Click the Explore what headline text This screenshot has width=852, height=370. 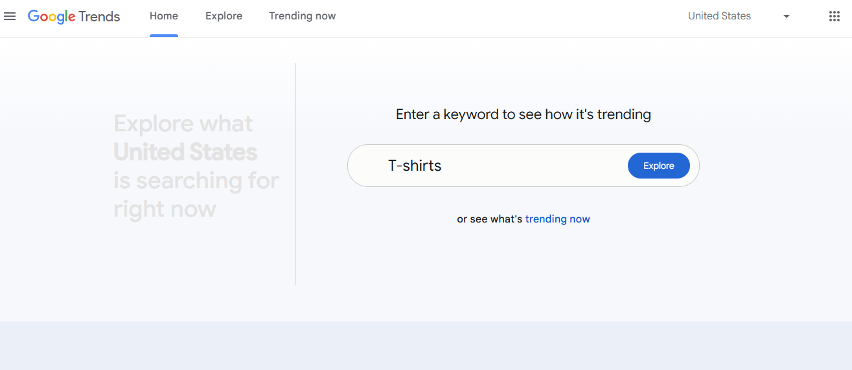point(183,123)
